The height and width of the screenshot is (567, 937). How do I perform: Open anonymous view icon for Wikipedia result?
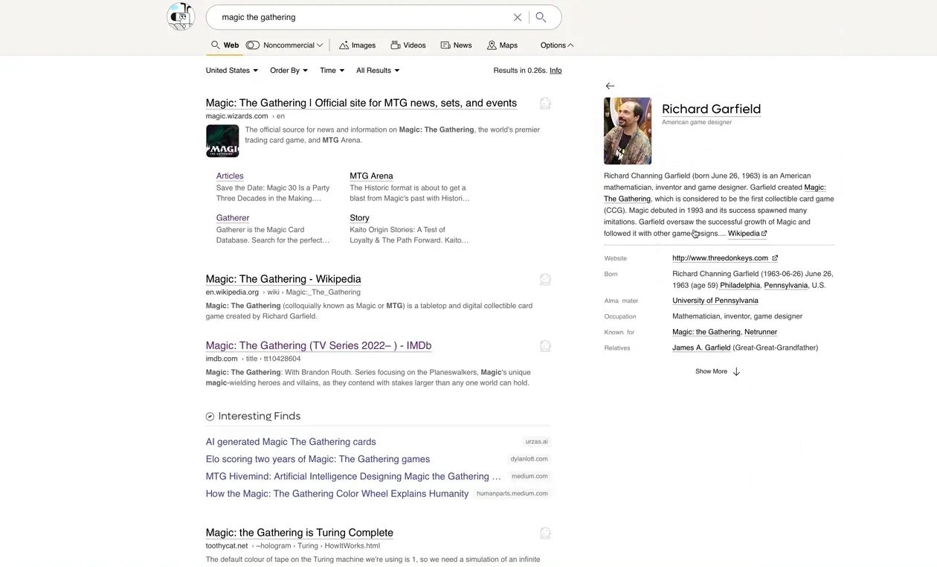click(545, 280)
